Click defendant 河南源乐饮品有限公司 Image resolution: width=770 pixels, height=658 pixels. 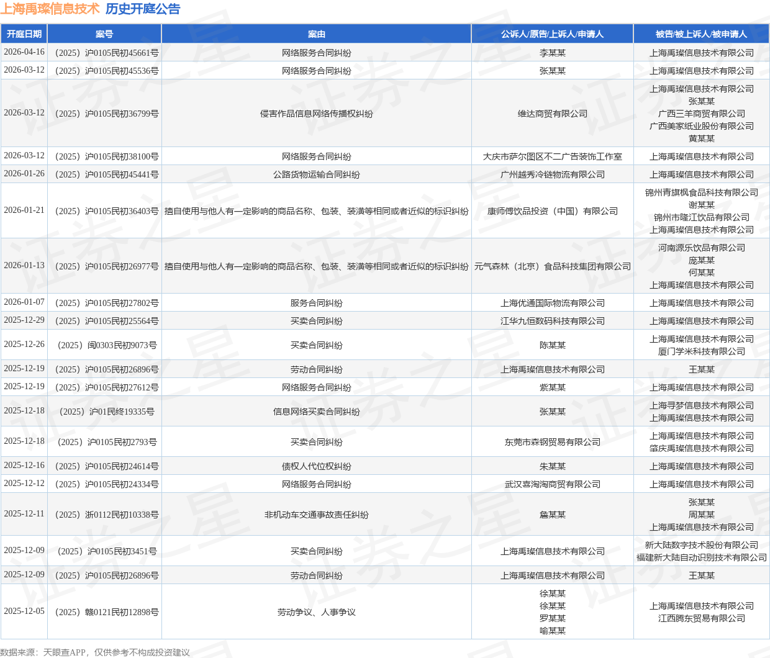(702, 248)
